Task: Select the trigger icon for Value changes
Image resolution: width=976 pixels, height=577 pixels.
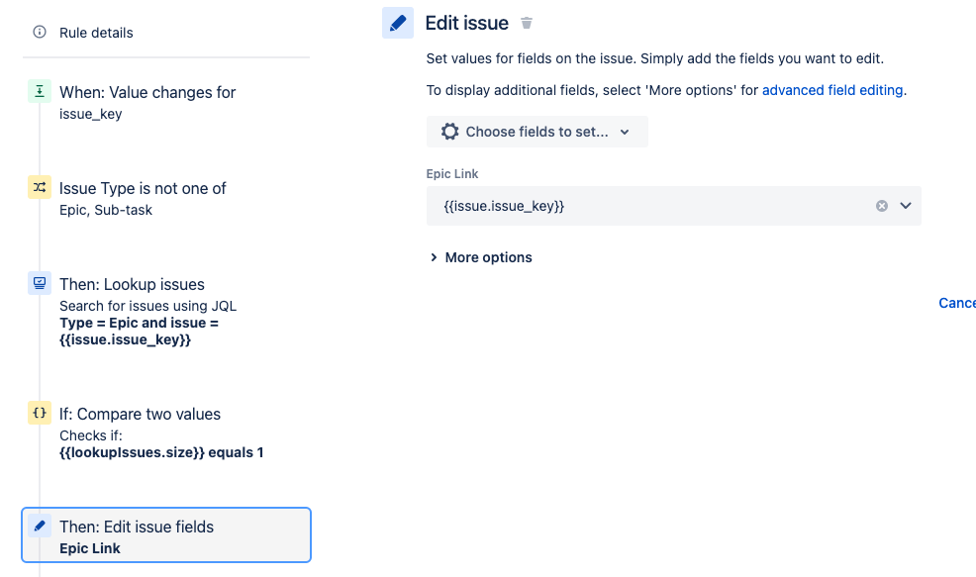Action: click(40, 91)
